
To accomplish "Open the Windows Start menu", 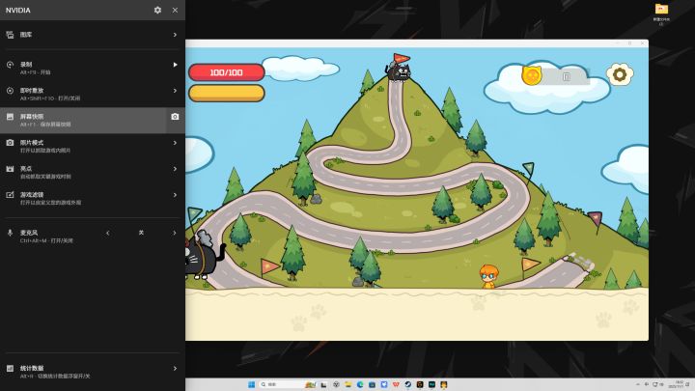I will pyautogui.click(x=251, y=384).
